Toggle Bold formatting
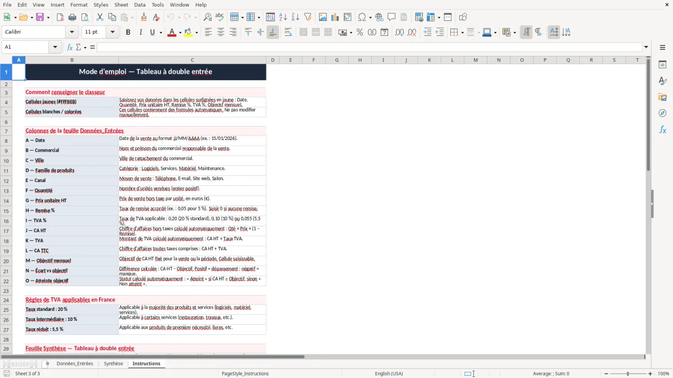The height and width of the screenshot is (378, 673). pyautogui.click(x=128, y=32)
